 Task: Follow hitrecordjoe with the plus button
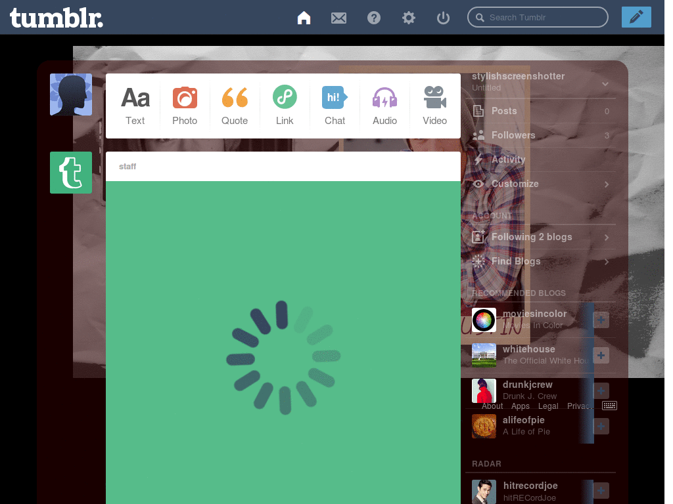[x=601, y=491]
